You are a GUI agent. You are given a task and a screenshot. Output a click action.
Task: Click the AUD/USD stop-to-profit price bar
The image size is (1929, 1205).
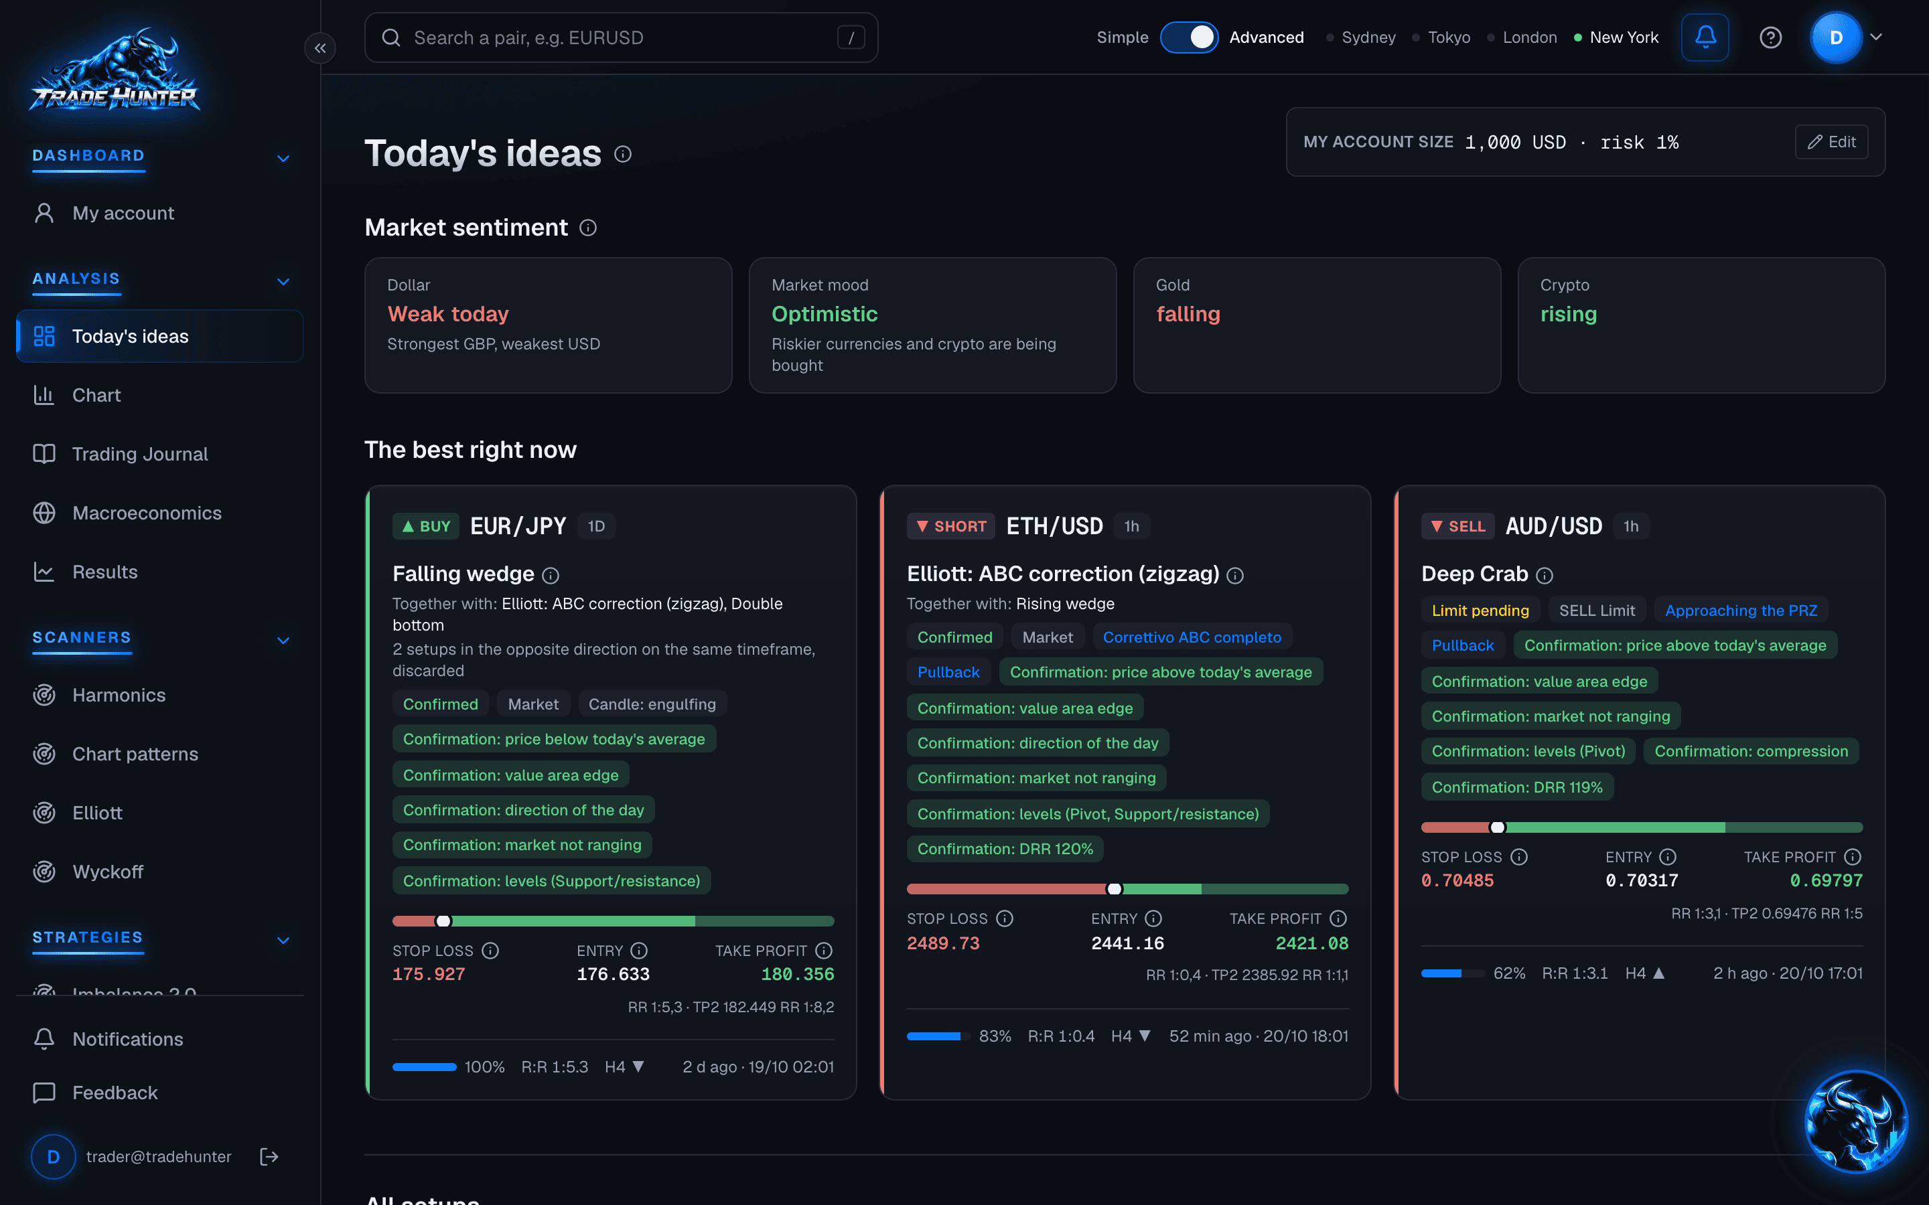(x=1642, y=827)
